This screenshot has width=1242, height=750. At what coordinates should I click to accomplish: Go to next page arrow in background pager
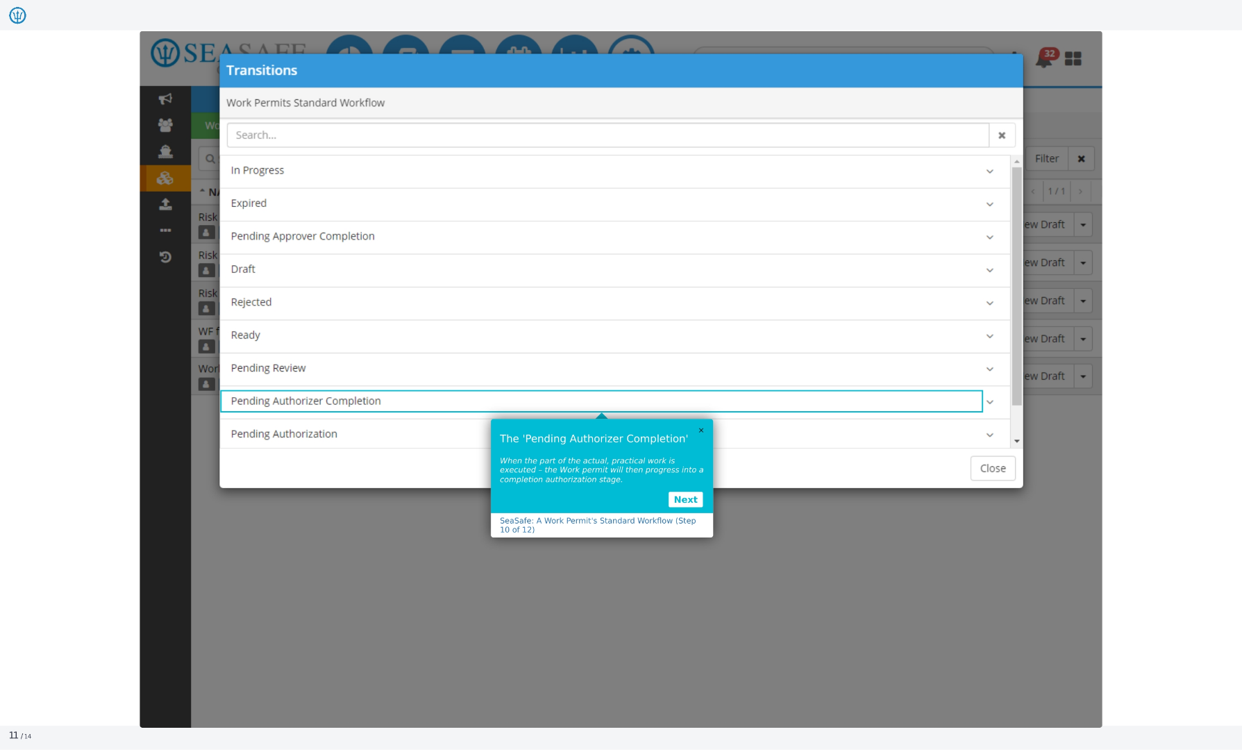pos(1080,192)
